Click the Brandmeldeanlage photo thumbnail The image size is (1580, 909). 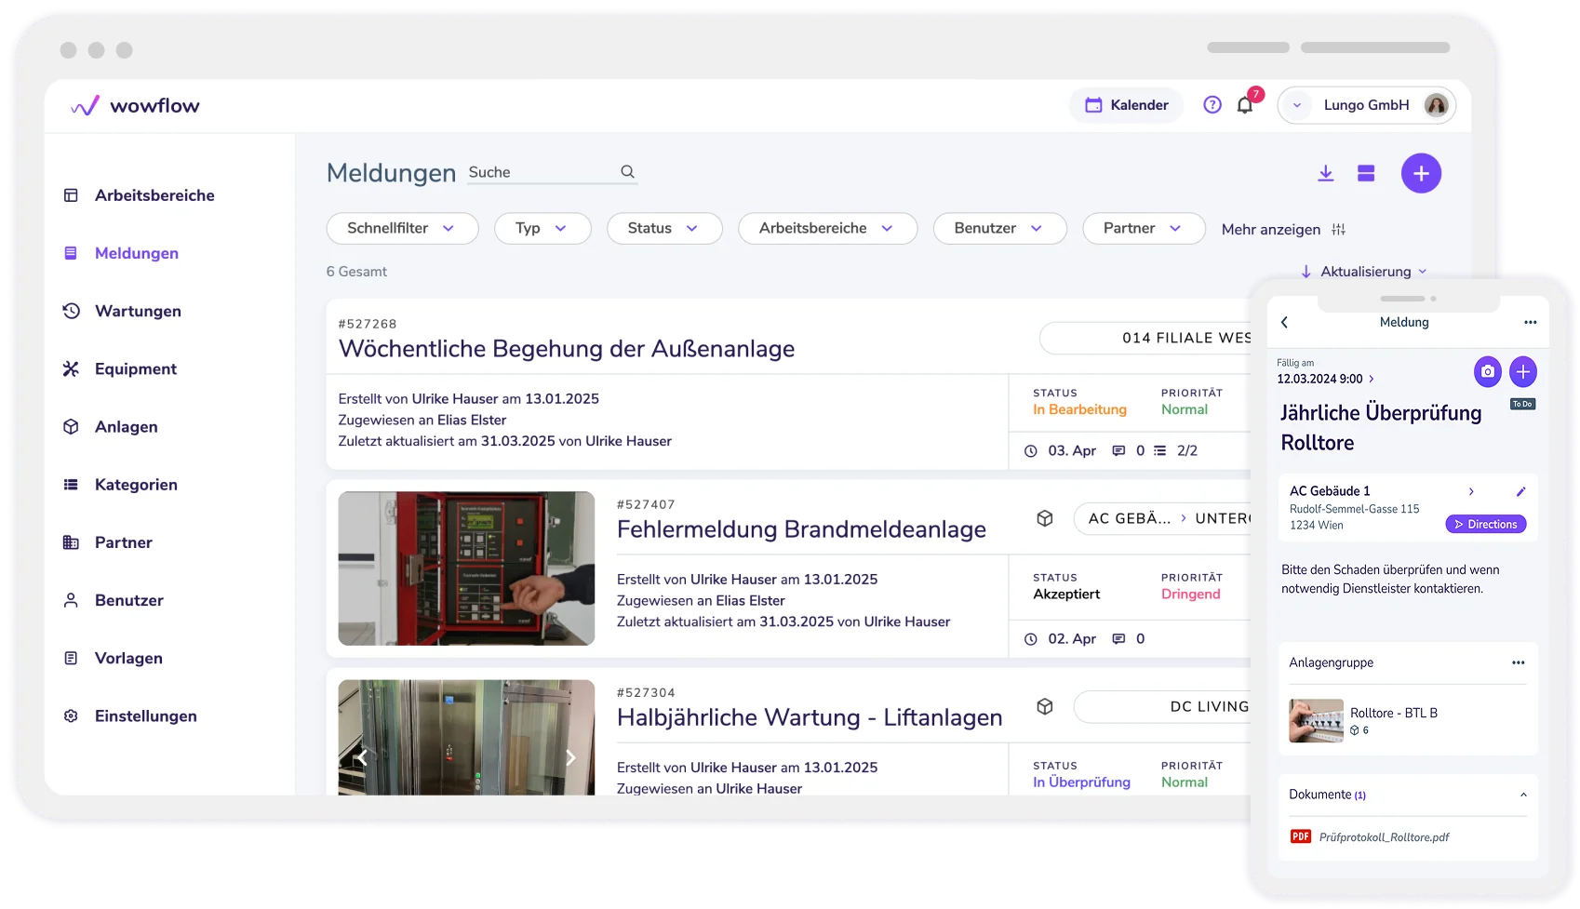[466, 568]
